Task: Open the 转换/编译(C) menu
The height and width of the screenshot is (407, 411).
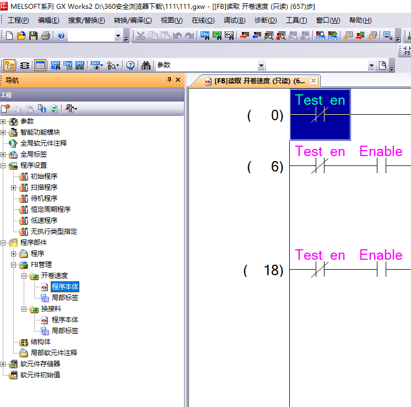Action: coord(133,20)
